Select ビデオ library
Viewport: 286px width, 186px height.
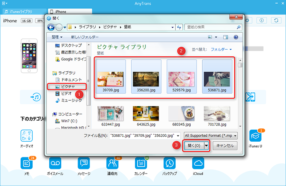(x=63, y=94)
